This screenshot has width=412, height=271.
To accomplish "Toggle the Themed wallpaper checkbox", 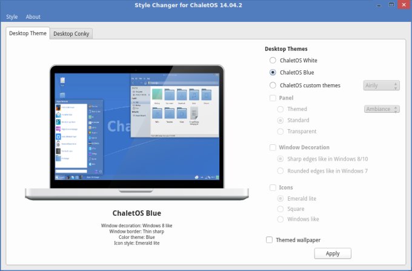I will (x=270, y=240).
